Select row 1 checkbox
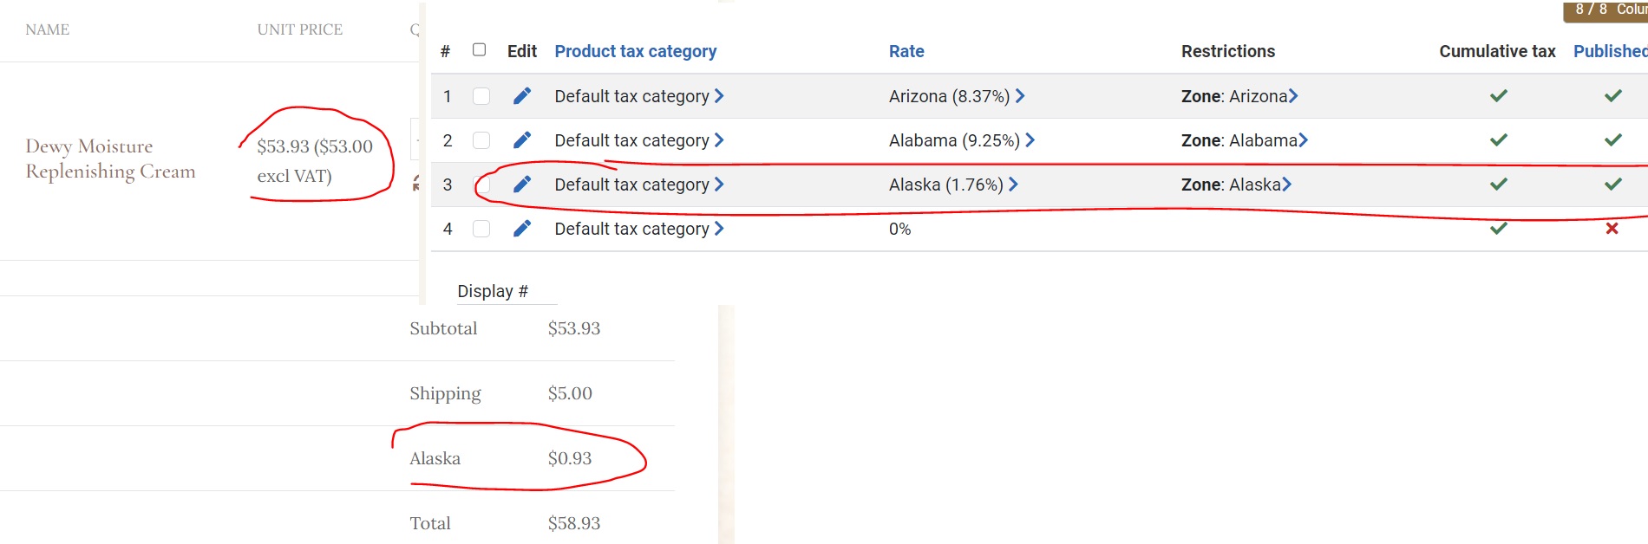 coord(481,96)
